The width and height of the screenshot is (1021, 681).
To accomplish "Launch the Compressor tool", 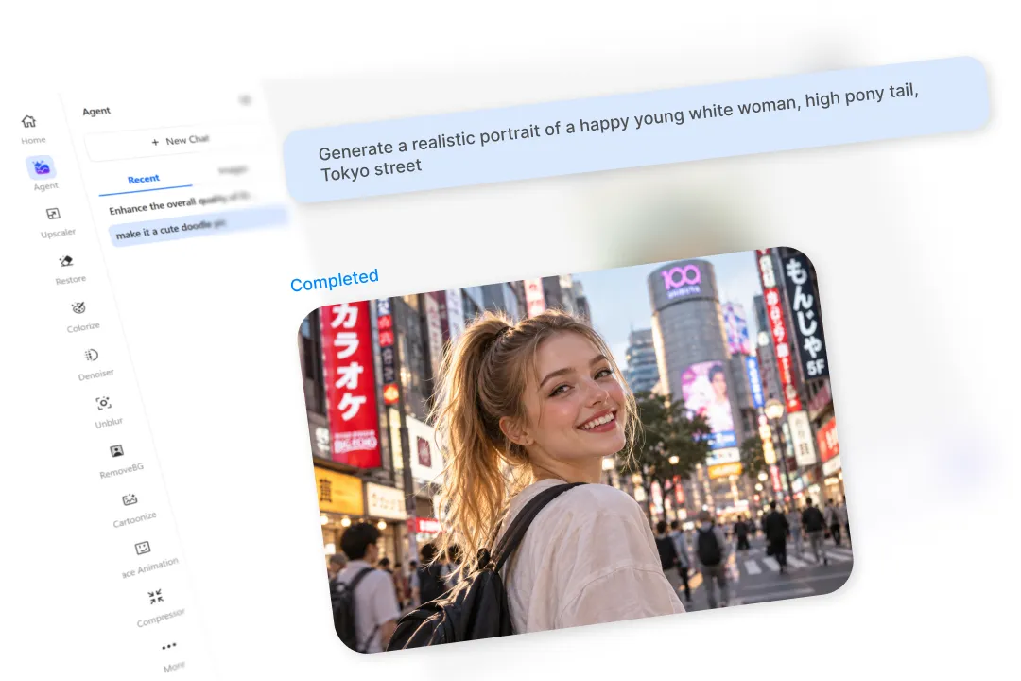I will tap(156, 596).
